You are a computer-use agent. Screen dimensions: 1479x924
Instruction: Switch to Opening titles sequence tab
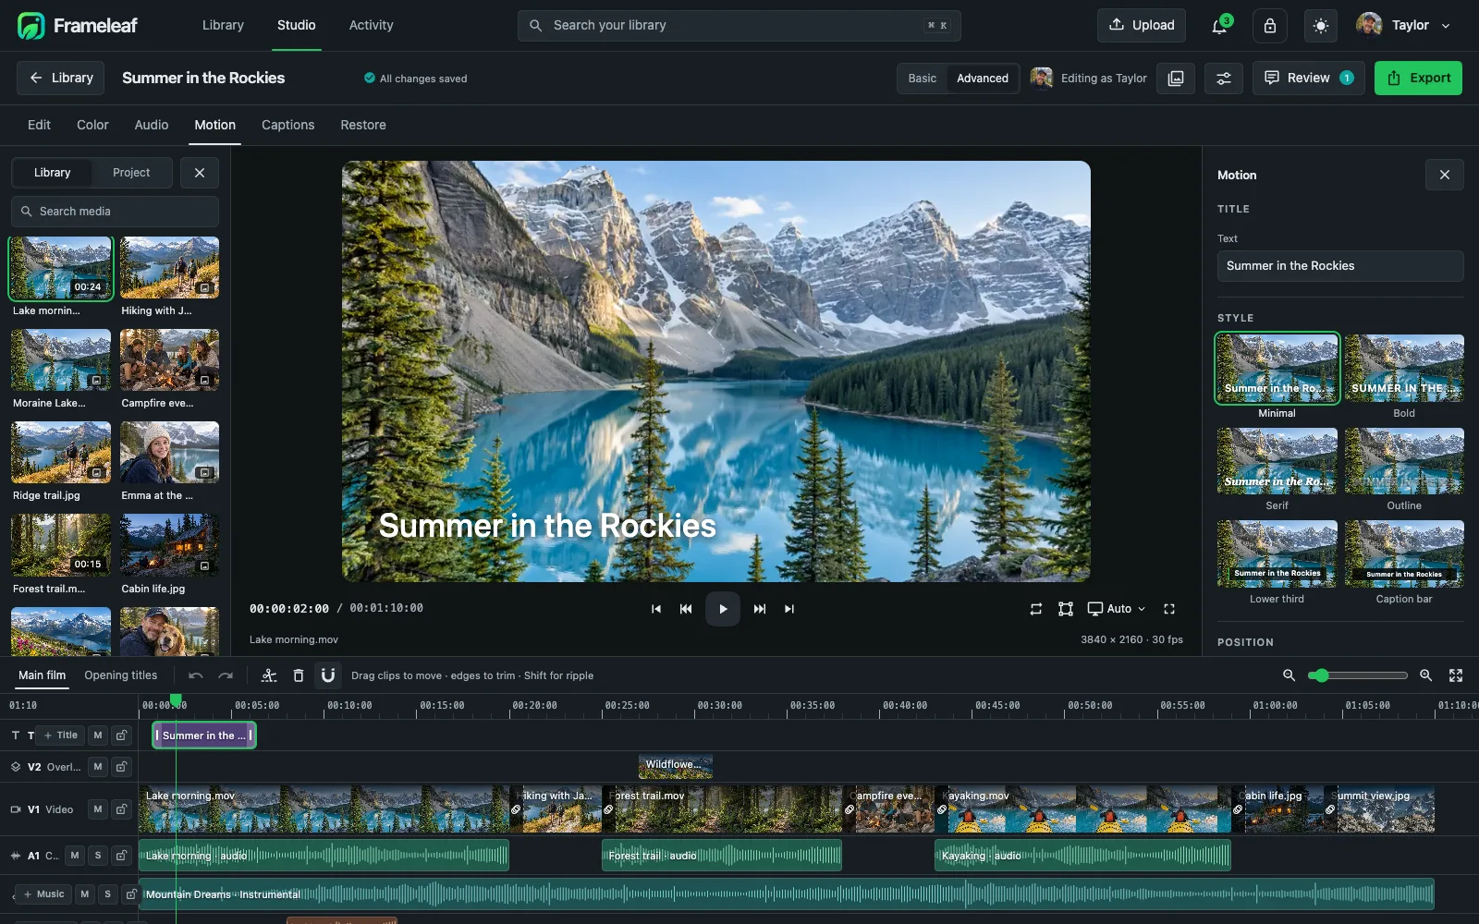(x=121, y=675)
